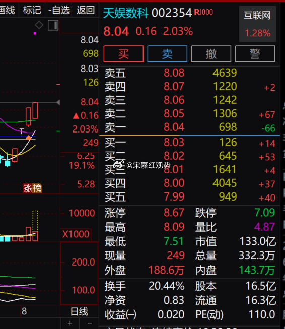Image resolution: width=285 pixels, height=329 pixels.
Task: Select the 卖三 price 8.06
Action: pyautogui.click(x=174, y=100)
